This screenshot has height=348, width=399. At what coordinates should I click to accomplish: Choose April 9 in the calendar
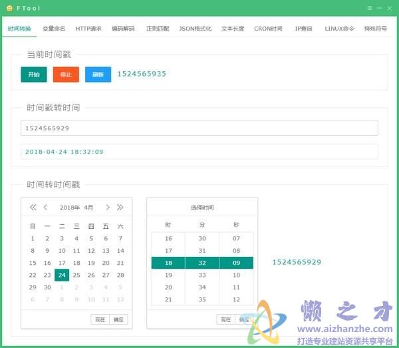point(47,251)
